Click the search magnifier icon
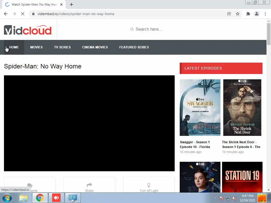The height and width of the screenshot is (203, 271). click(132, 29)
